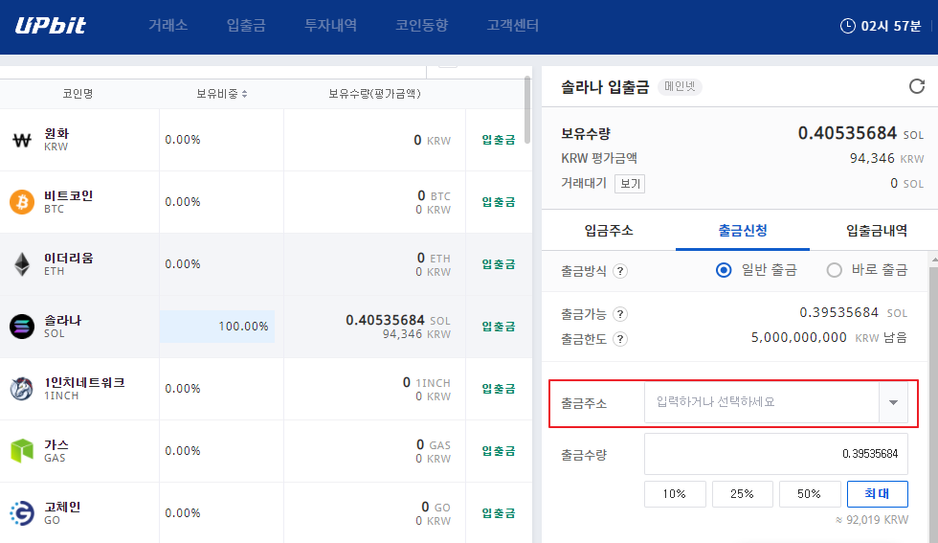Viewport: 938px width, 543px height.
Task: Click the 비트코인 BTC coin icon
Action: coord(22,202)
